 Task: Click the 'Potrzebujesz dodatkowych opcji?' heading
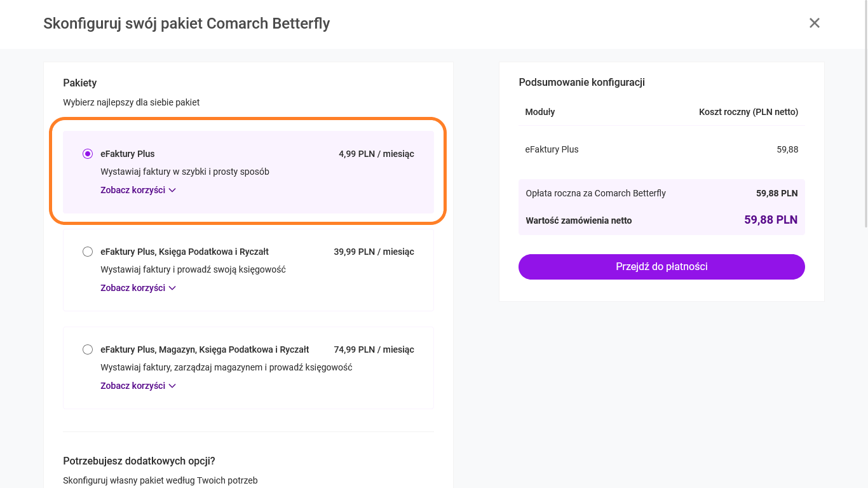click(139, 461)
